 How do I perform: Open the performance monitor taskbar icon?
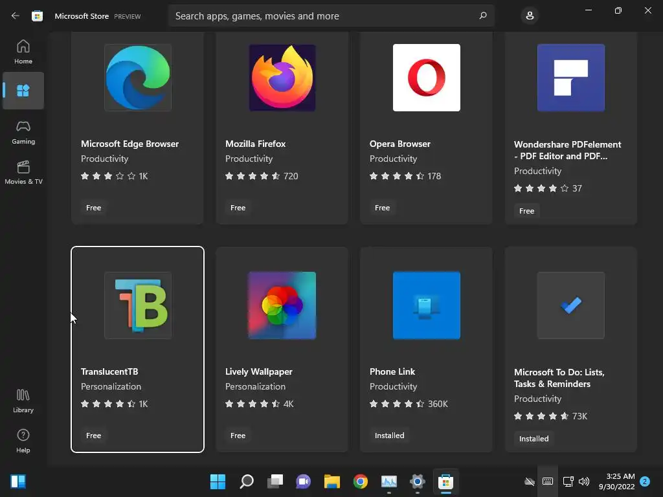[389, 481]
